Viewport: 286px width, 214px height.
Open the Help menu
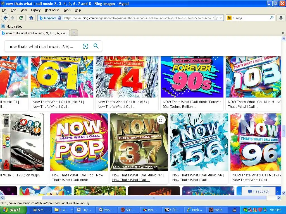(x=78, y=10)
